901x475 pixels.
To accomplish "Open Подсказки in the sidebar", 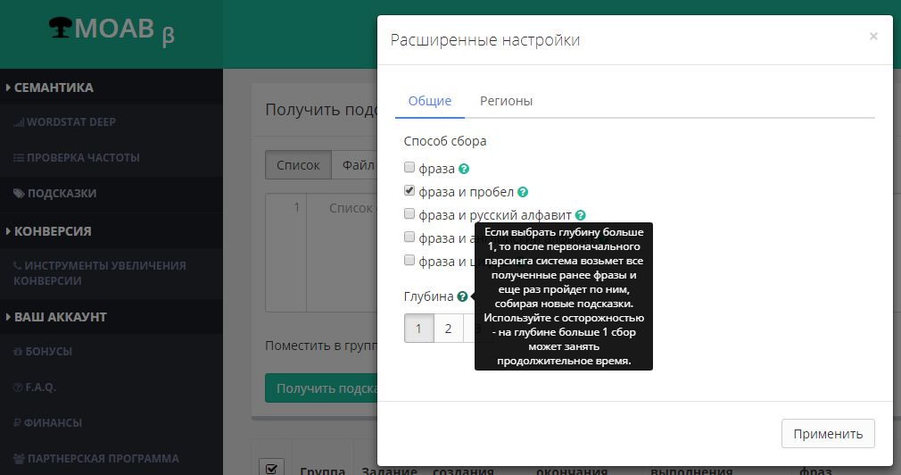I will tap(62, 193).
